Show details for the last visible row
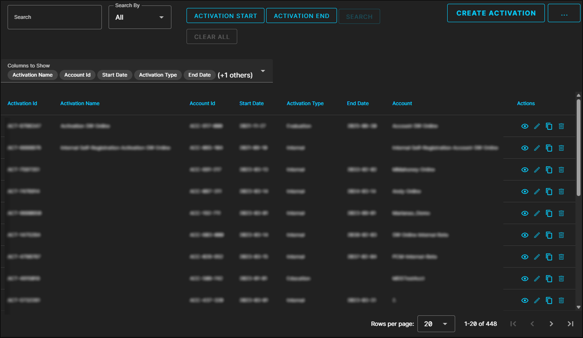583x338 pixels. (524, 300)
